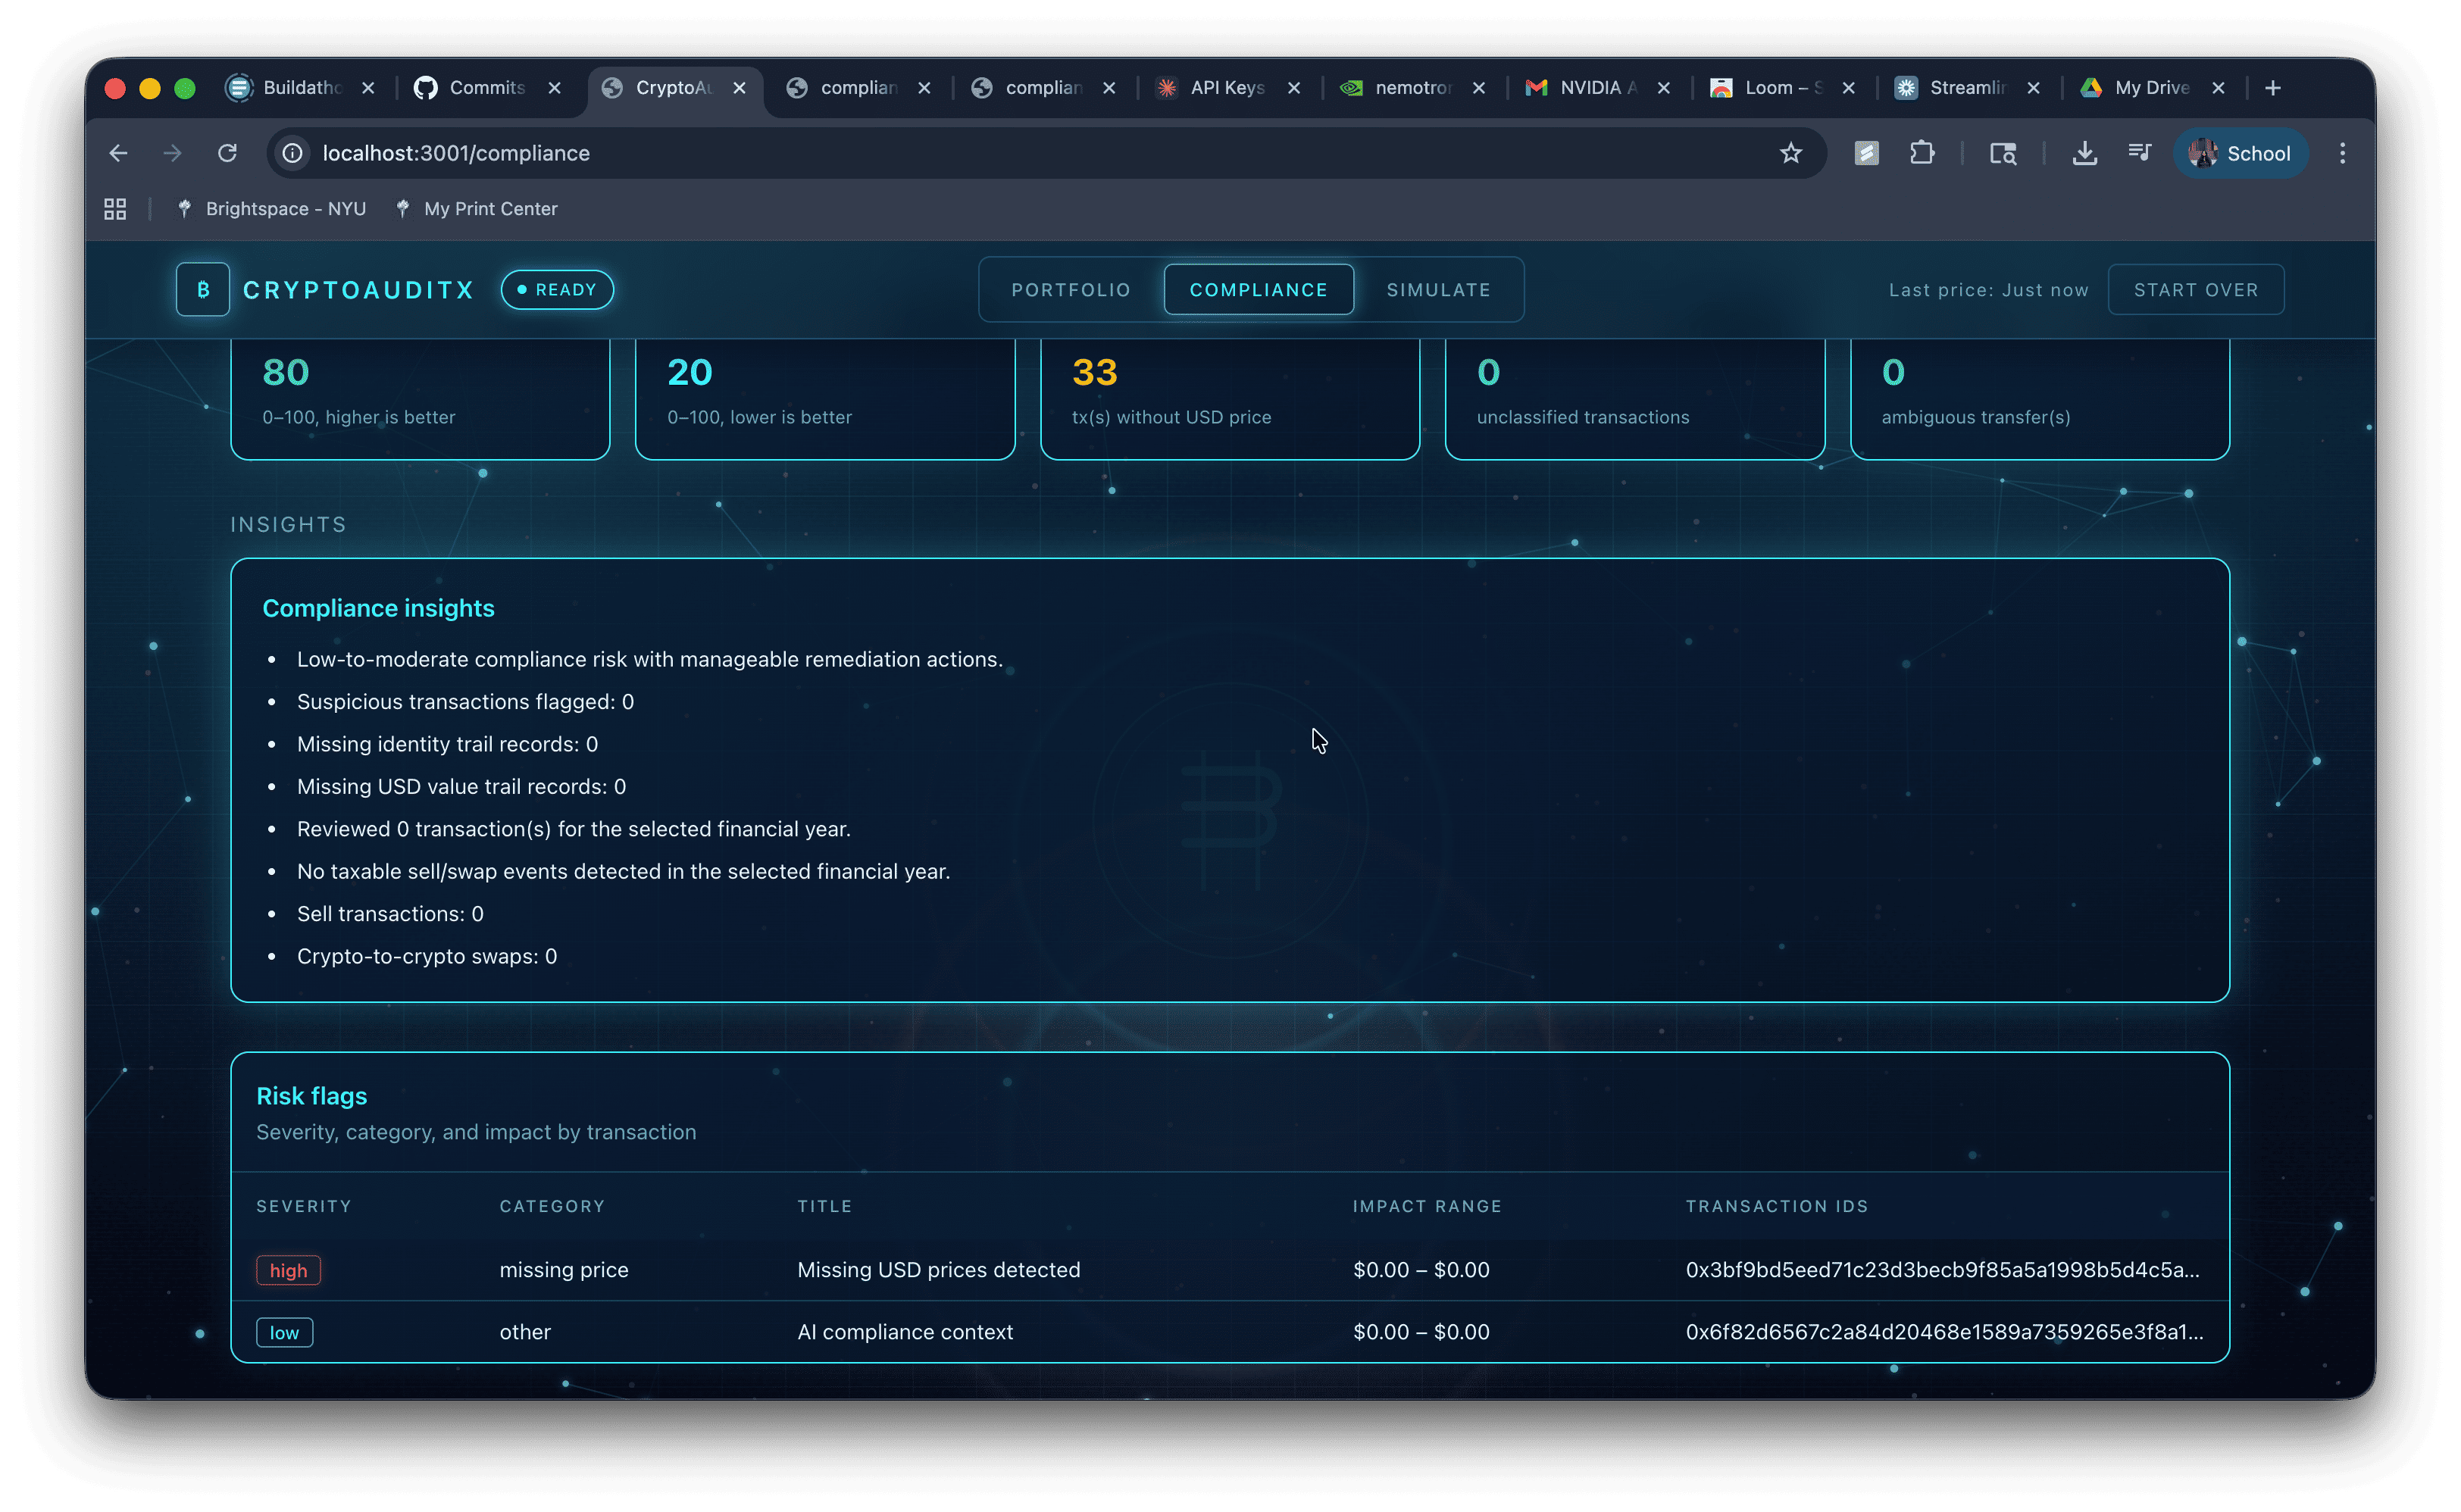Click the CryptoAuditX Bitcoin logo icon
This screenshot has height=1512, width=2461.
[x=203, y=290]
